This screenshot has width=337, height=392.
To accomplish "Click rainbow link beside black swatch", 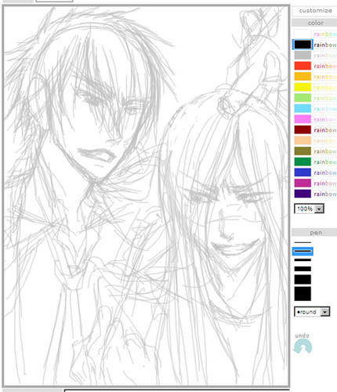I will pos(325,45).
